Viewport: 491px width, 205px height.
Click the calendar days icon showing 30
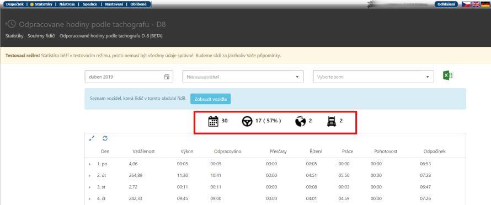214,121
